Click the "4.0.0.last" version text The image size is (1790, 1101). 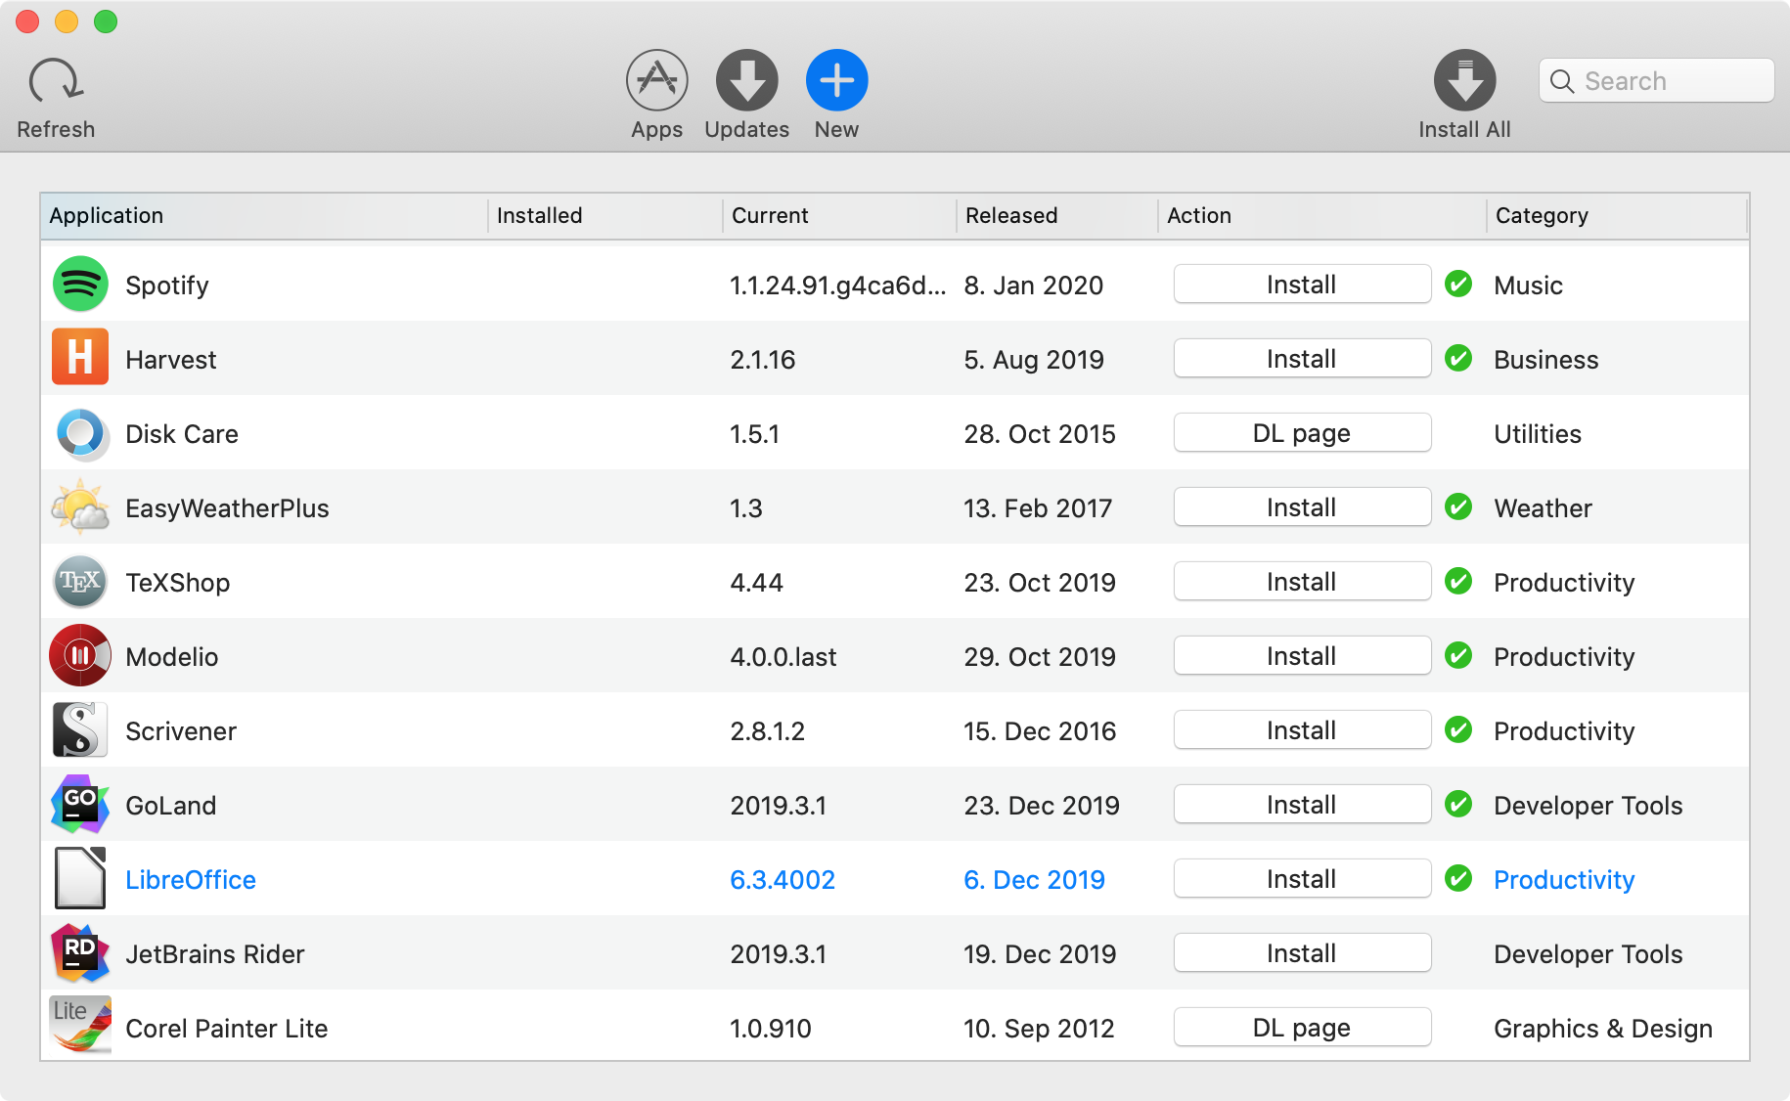tap(783, 657)
